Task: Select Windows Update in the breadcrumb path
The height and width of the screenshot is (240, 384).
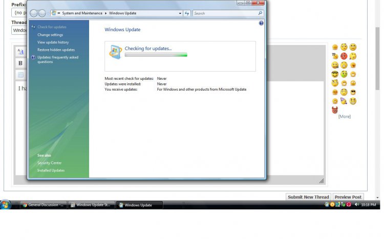Action: pyautogui.click(x=122, y=13)
